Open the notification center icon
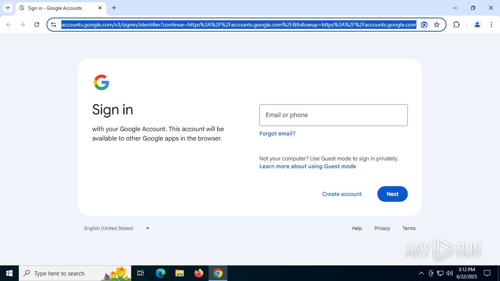500x281 pixels. (487, 273)
